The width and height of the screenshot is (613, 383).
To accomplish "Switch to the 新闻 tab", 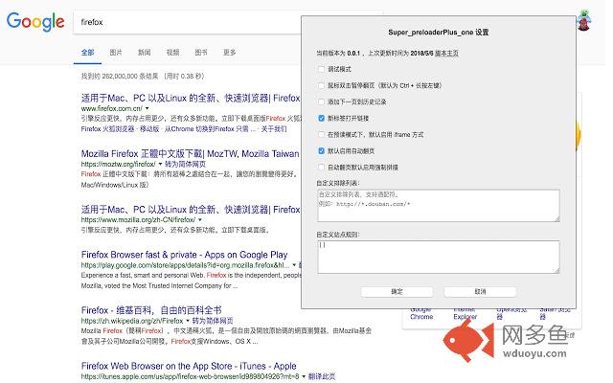I will [x=144, y=53].
